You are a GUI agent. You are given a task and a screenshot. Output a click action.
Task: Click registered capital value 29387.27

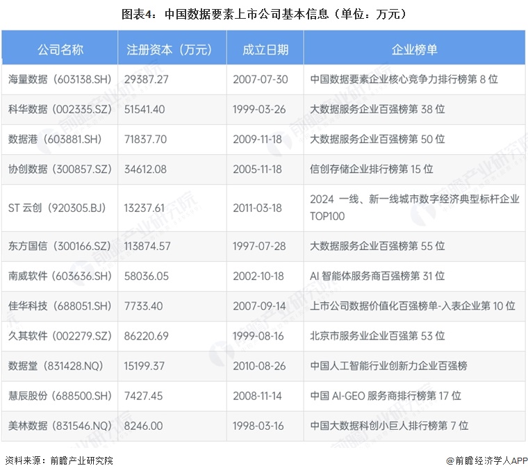click(x=146, y=79)
